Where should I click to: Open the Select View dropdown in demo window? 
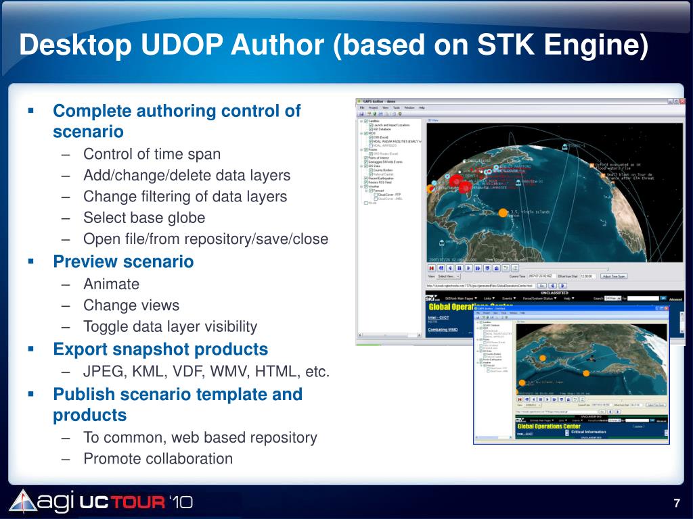tap(449, 276)
